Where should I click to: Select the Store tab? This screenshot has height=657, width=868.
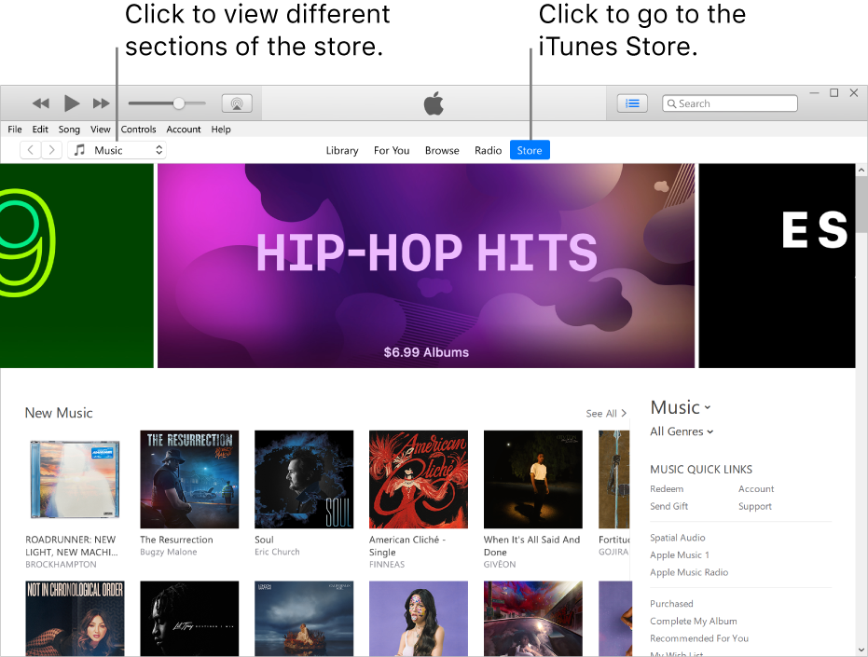[x=530, y=150]
